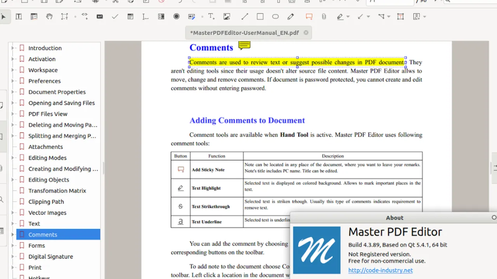Select the red Text Box comment tool
This screenshot has width=497, height=279.
(x=400, y=17)
